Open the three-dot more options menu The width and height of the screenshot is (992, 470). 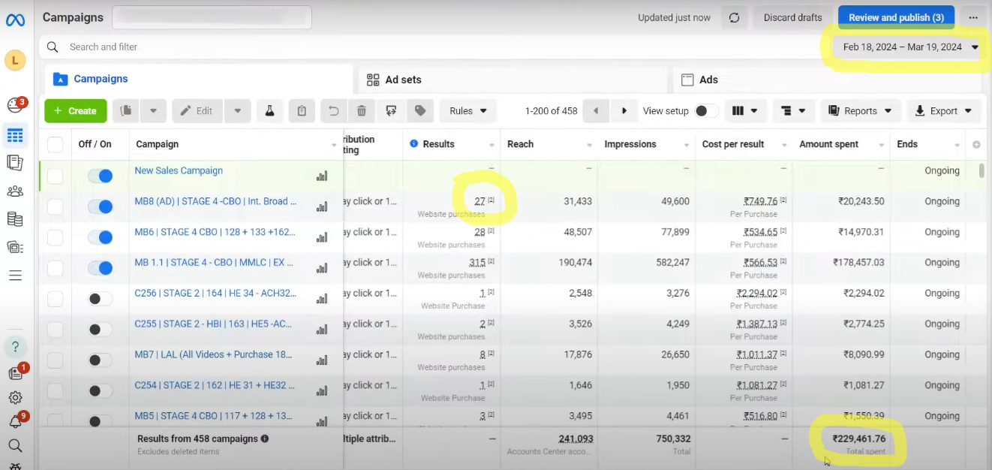pyautogui.click(x=973, y=17)
